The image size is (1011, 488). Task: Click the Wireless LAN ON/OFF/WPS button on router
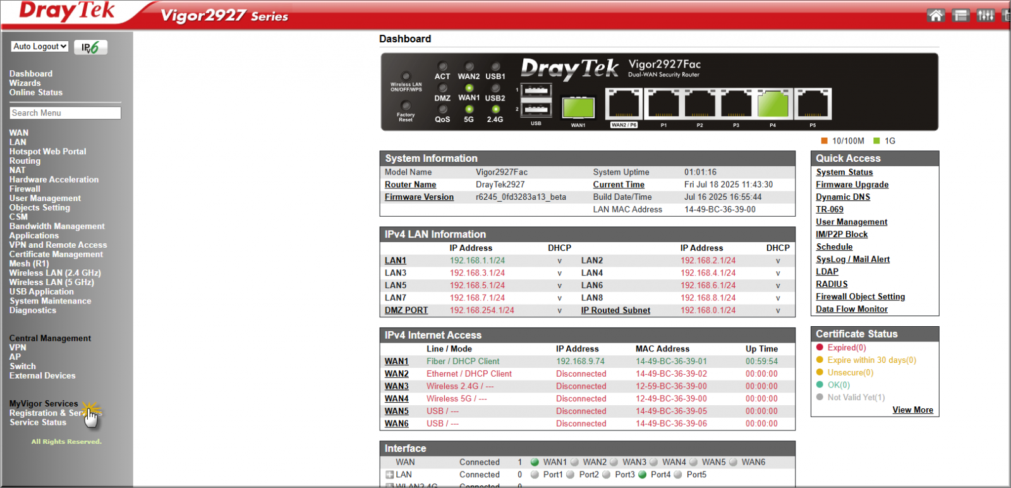[x=406, y=76]
